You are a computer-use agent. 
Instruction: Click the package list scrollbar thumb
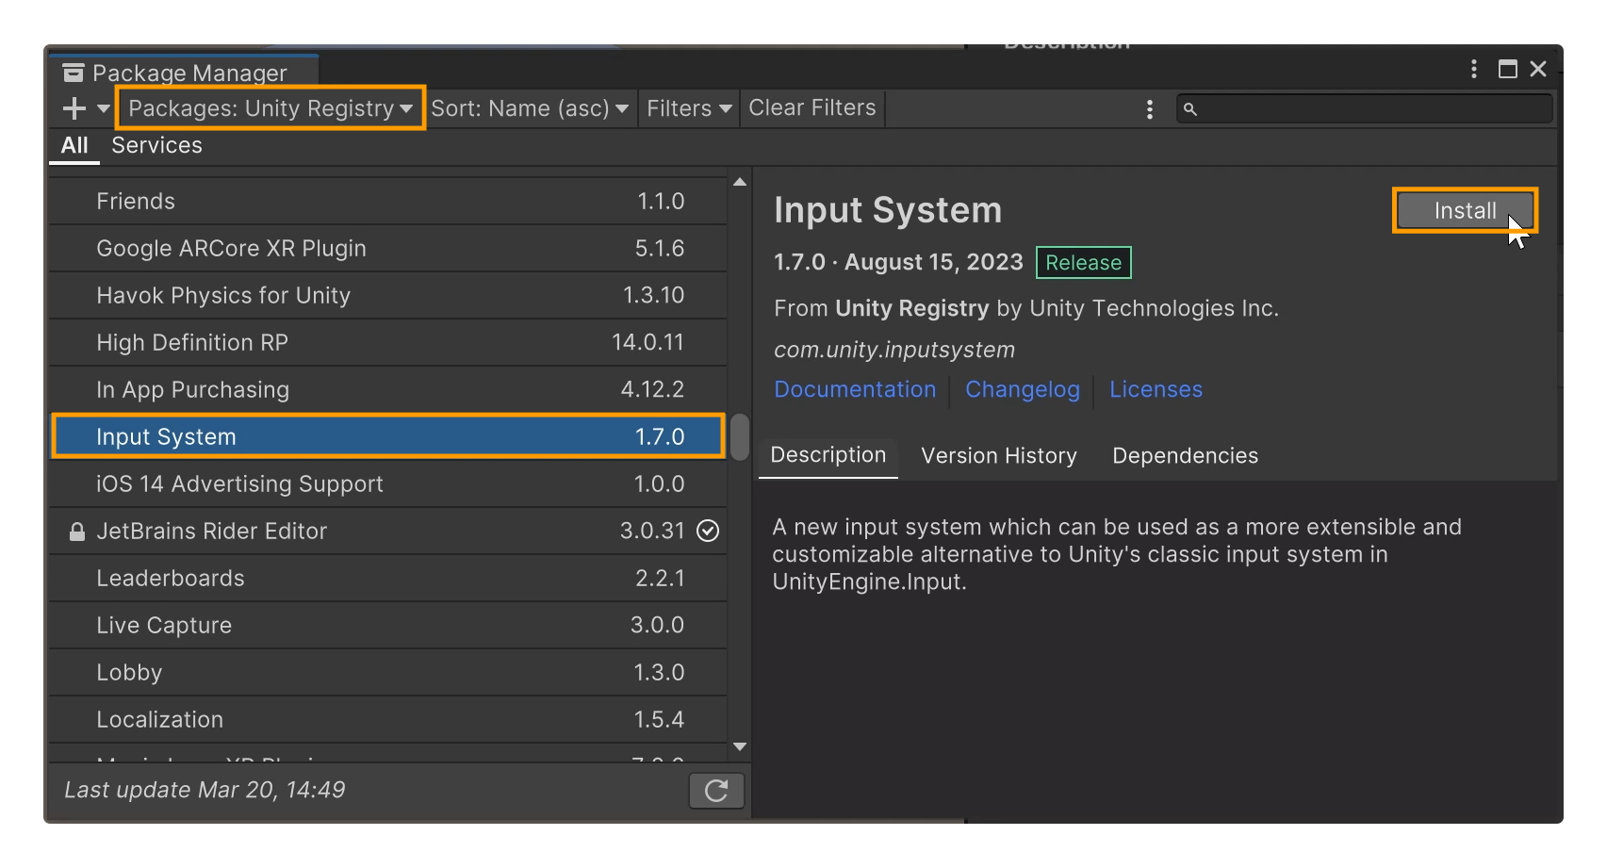click(740, 436)
